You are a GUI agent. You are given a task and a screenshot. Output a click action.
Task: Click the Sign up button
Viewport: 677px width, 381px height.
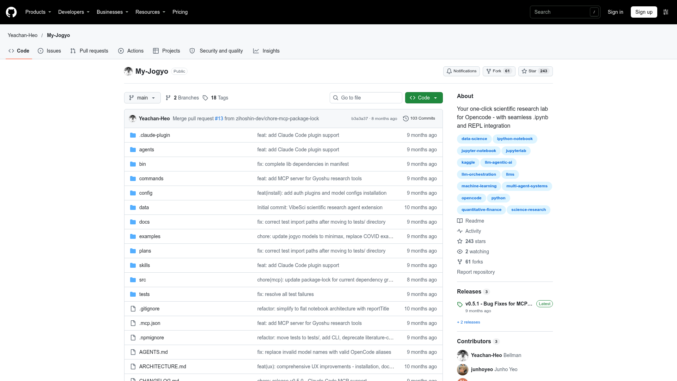point(644,12)
